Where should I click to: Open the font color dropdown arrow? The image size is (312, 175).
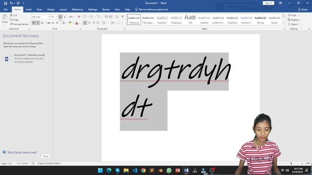pyautogui.click(x=80, y=23)
